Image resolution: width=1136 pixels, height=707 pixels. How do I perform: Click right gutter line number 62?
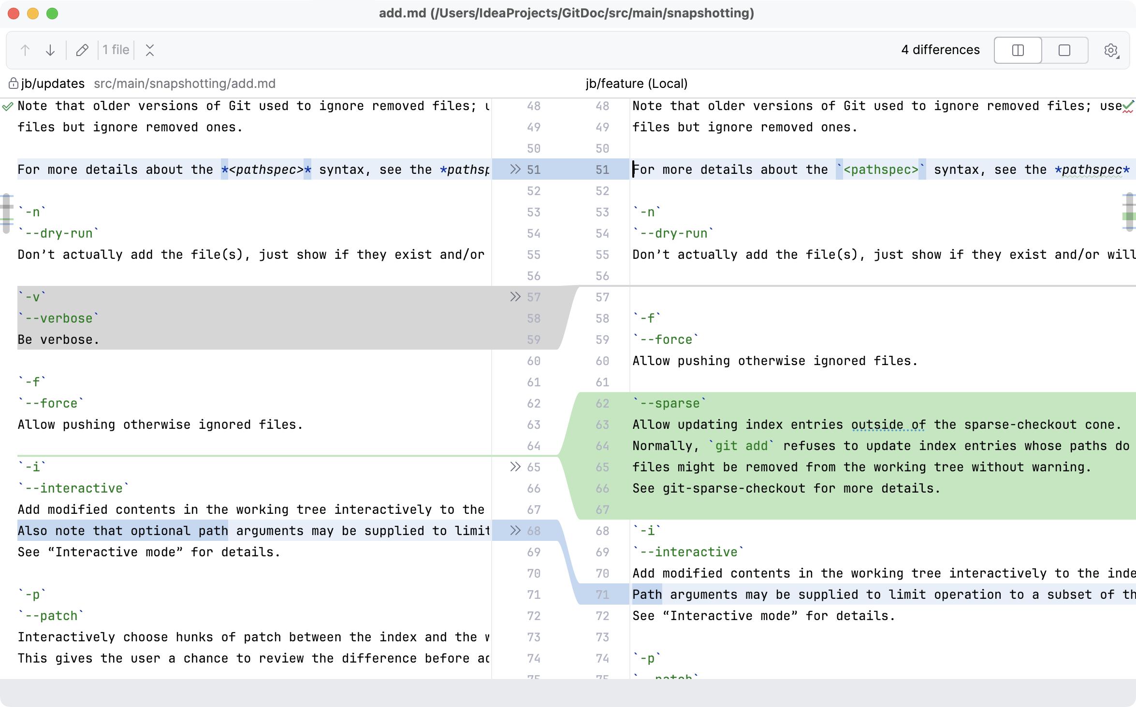(x=602, y=403)
